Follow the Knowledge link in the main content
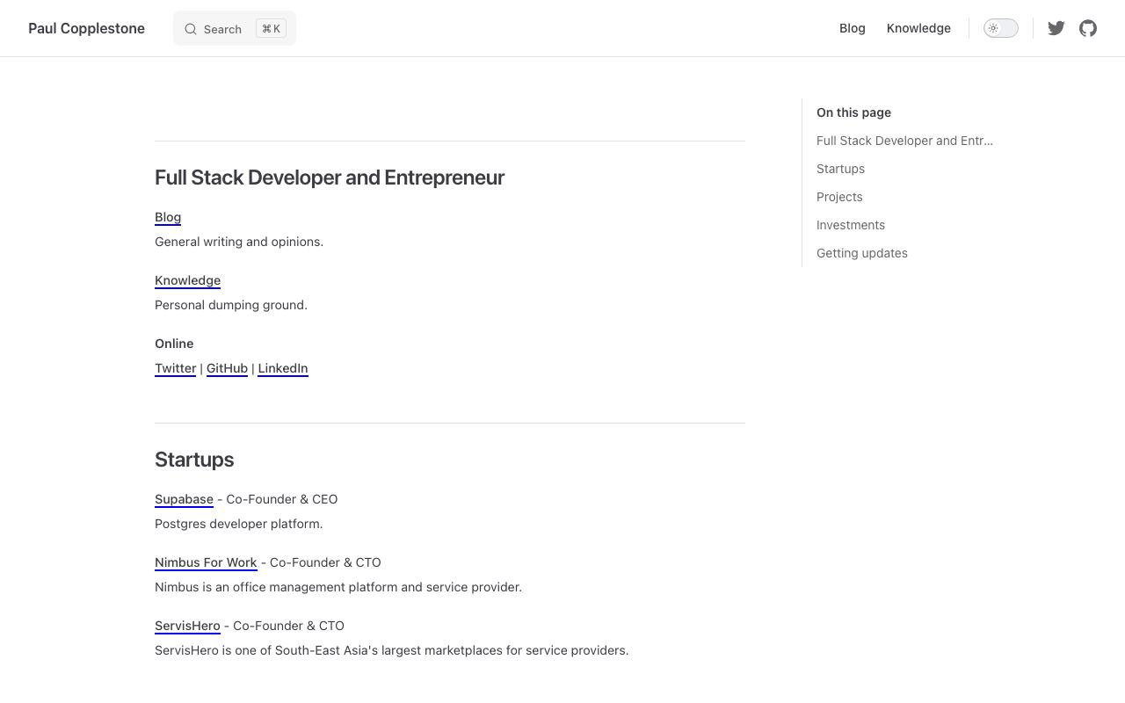 [187, 280]
